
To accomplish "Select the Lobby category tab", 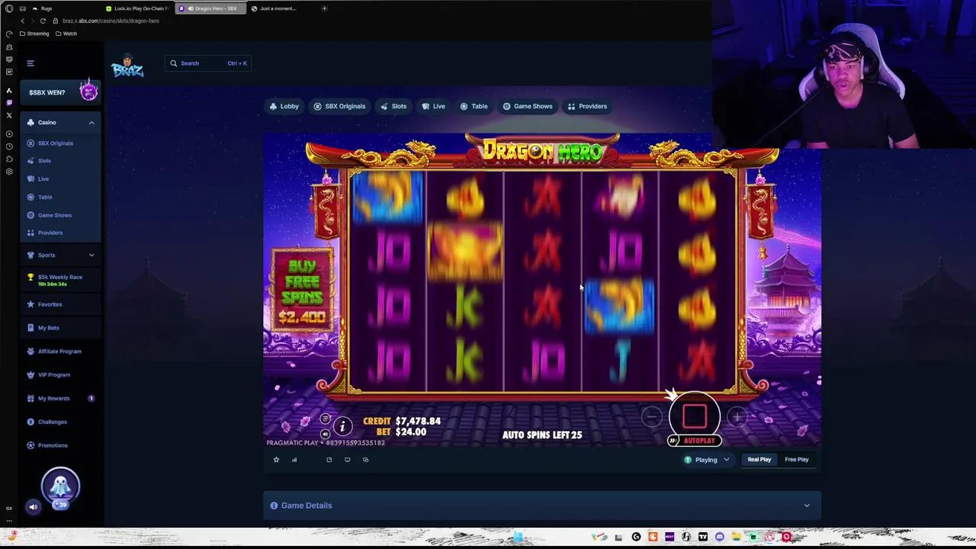I will (284, 106).
